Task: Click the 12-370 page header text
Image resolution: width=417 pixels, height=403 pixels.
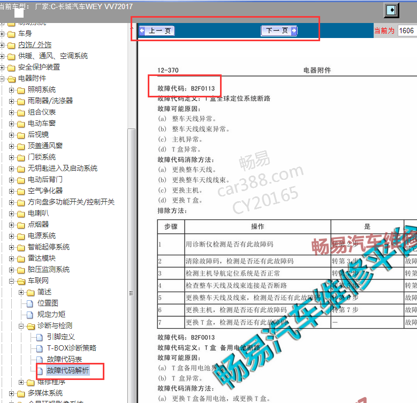Action: [168, 70]
